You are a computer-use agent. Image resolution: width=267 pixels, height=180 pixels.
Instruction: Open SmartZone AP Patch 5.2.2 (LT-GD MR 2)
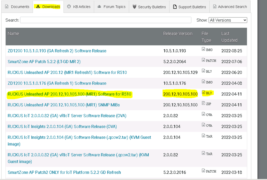coord(44,61)
